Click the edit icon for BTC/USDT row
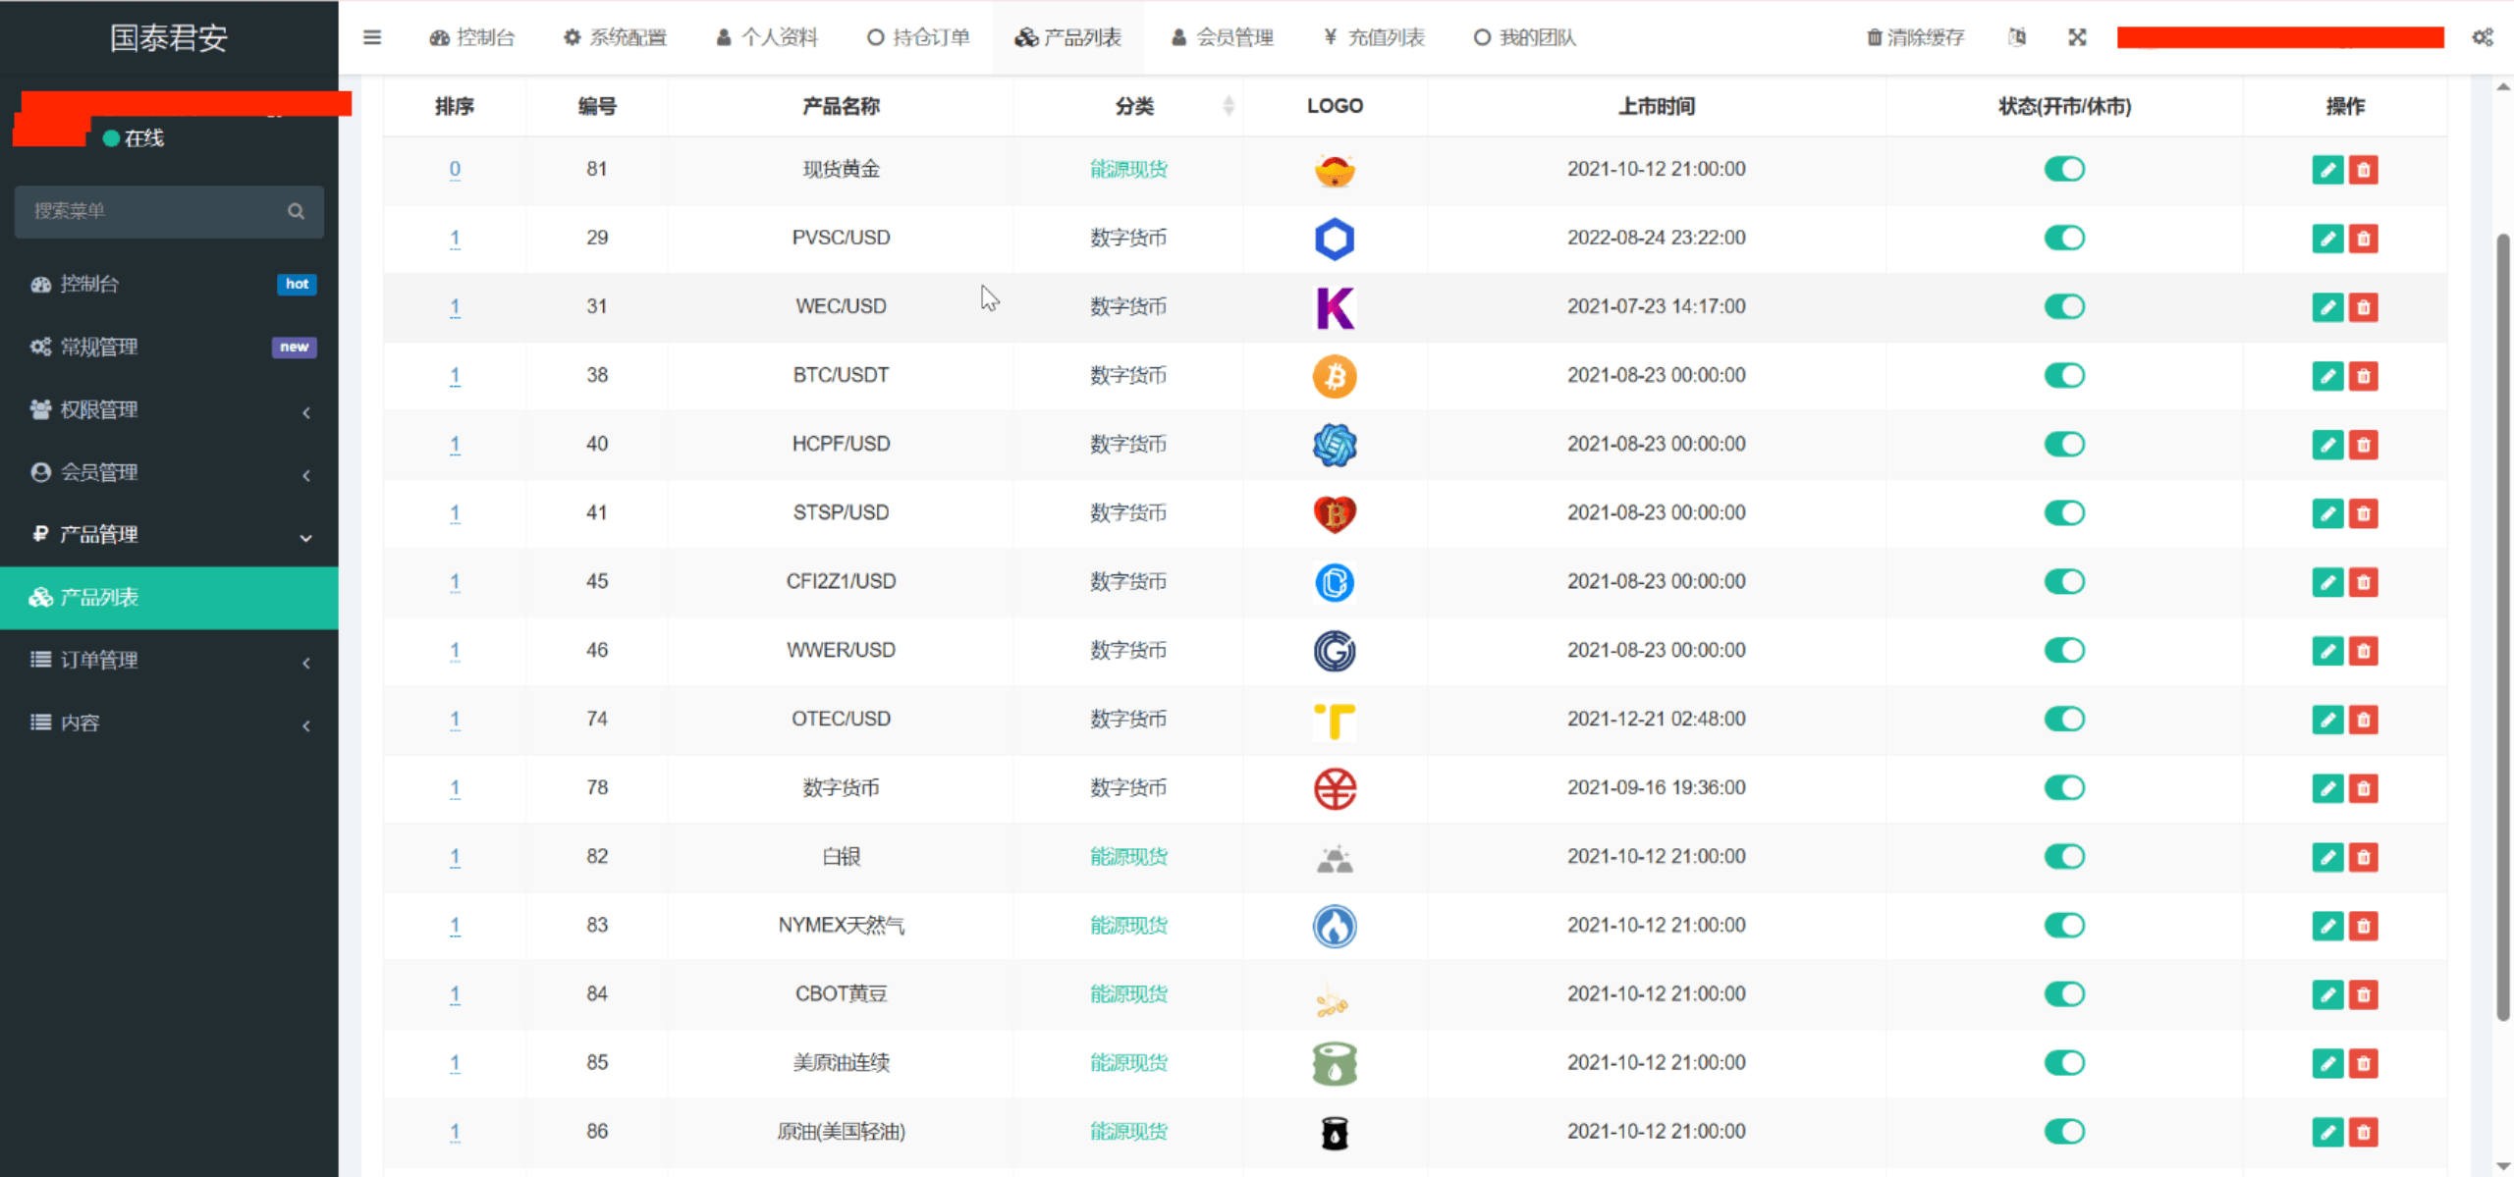The height and width of the screenshot is (1177, 2514). 2327,376
